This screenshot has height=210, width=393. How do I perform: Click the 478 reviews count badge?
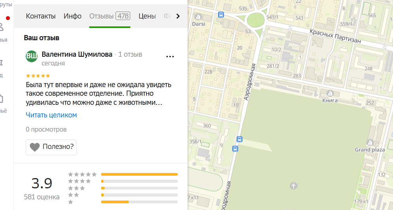(123, 16)
